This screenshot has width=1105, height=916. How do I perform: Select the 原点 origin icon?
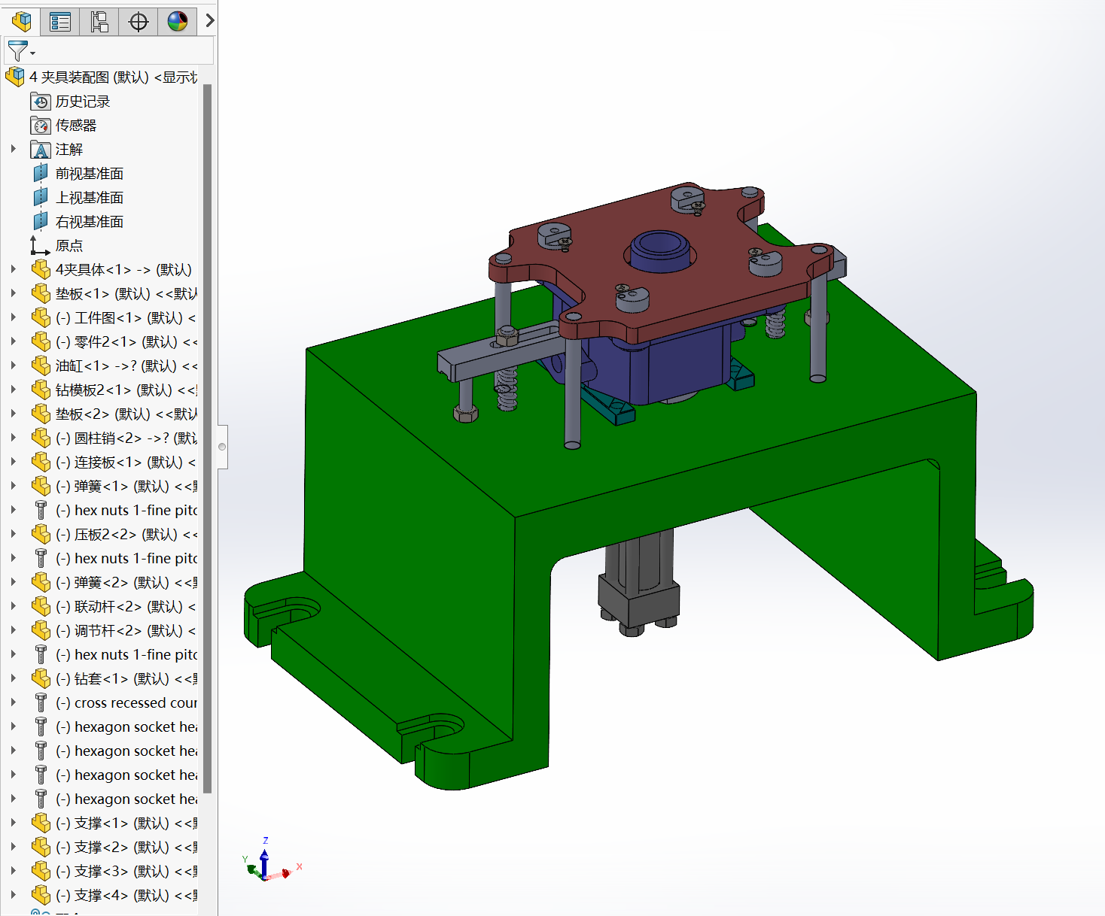(x=39, y=246)
